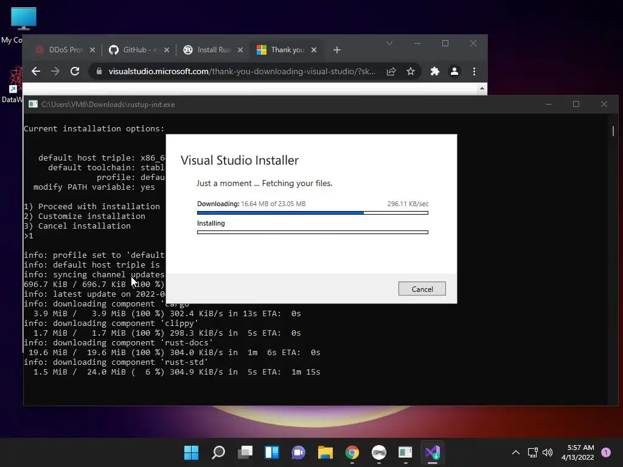Select the DataW desktop shortcut
Screen dimensions: 623x467
(15, 84)
